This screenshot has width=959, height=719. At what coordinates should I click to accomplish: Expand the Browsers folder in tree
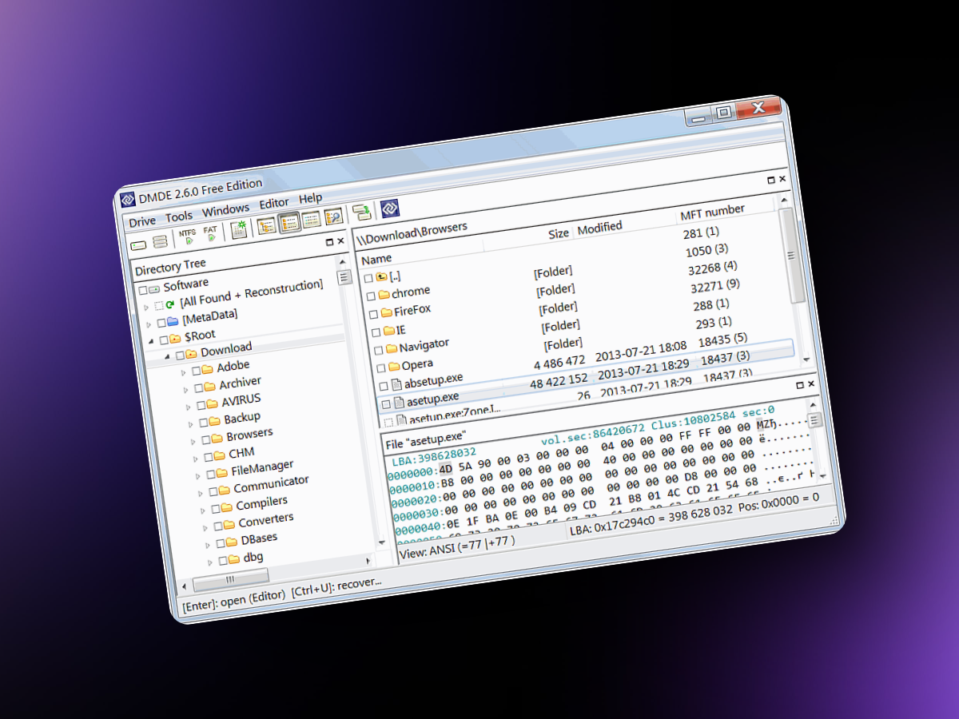click(x=193, y=441)
